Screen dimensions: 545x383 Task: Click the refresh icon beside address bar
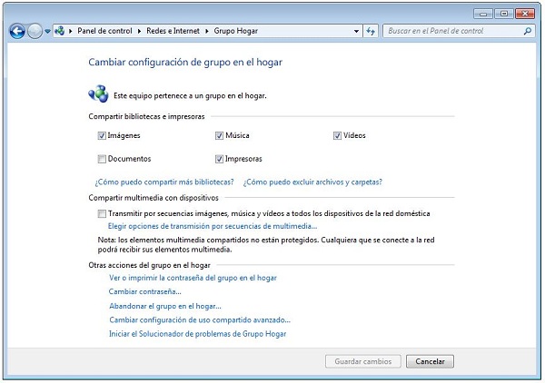(x=371, y=31)
